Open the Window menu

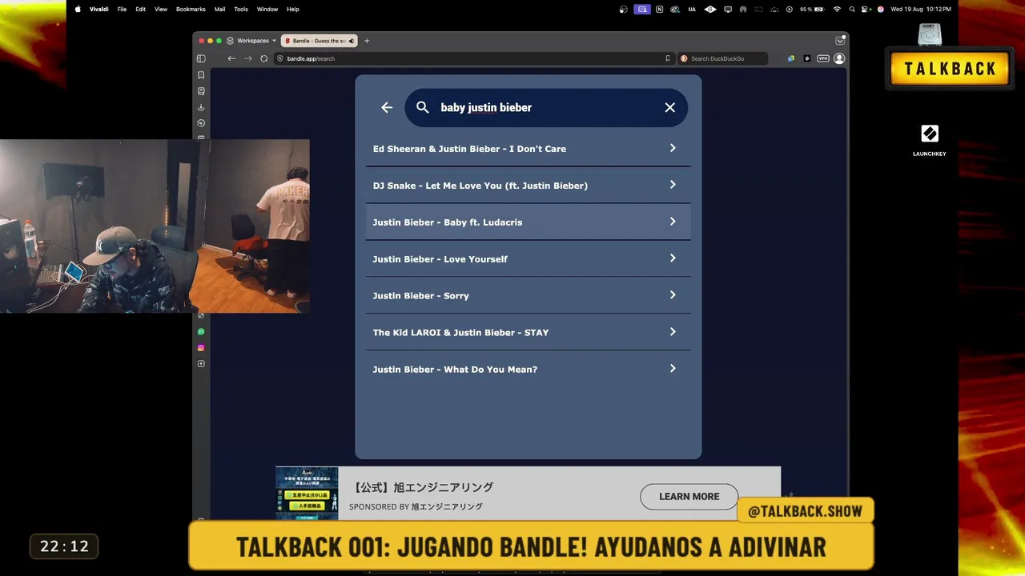pos(267,10)
